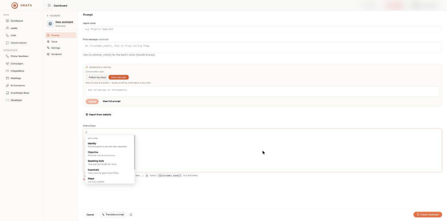Click the Update button
447x221 pixels.
pos(92,101)
